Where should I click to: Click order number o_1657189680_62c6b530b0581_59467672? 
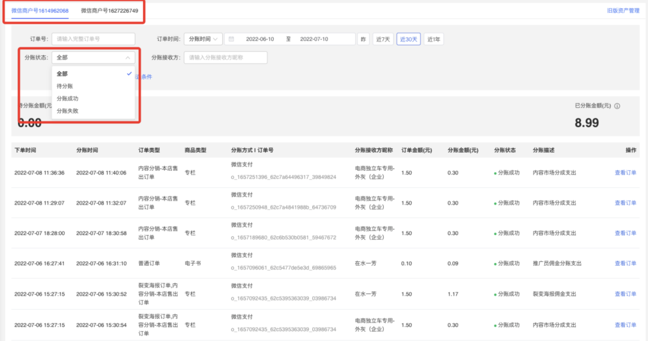coord(284,237)
